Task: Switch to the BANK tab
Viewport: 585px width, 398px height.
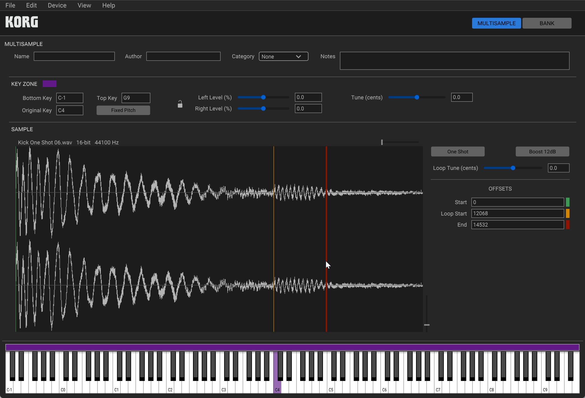Action: [x=547, y=23]
